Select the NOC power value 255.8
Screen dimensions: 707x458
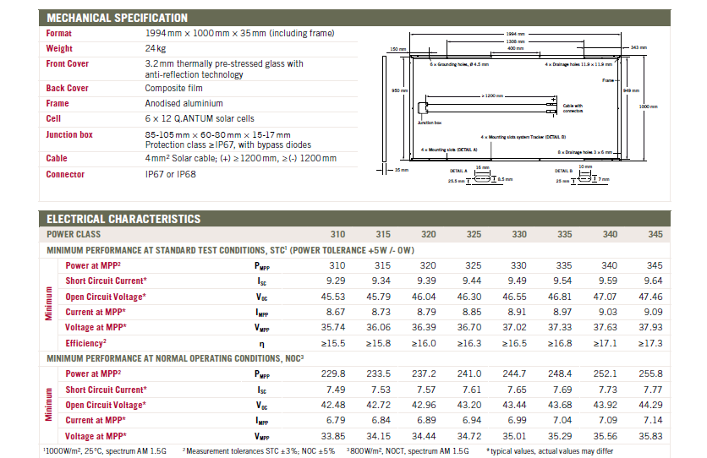pyautogui.click(x=650, y=373)
